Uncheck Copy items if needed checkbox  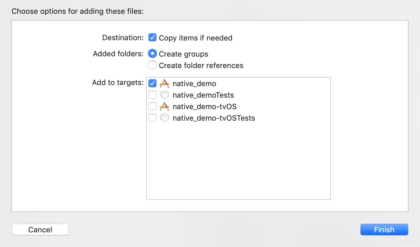click(152, 38)
